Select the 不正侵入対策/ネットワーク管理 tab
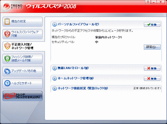 tap(23, 46)
